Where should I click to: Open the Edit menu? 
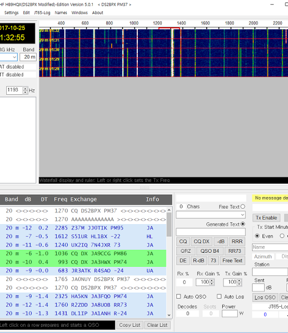point(26,13)
